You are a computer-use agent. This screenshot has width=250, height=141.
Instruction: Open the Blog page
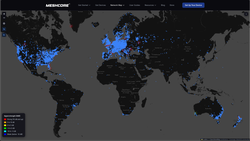tap(163, 5)
